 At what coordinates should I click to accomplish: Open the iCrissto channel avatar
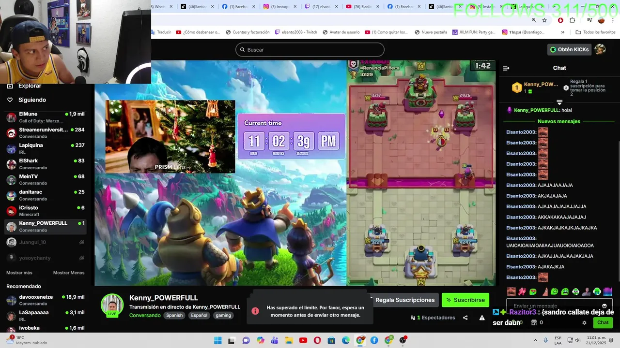pyautogui.click(x=11, y=211)
